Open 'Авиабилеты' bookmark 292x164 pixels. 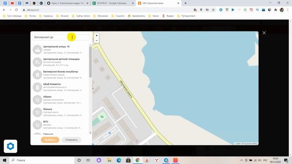point(136,16)
